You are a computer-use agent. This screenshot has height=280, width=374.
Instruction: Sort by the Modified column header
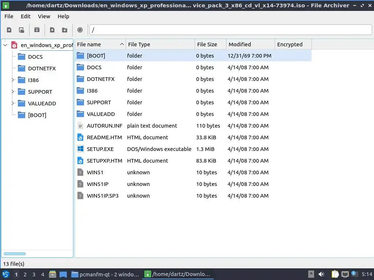pos(251,44)
